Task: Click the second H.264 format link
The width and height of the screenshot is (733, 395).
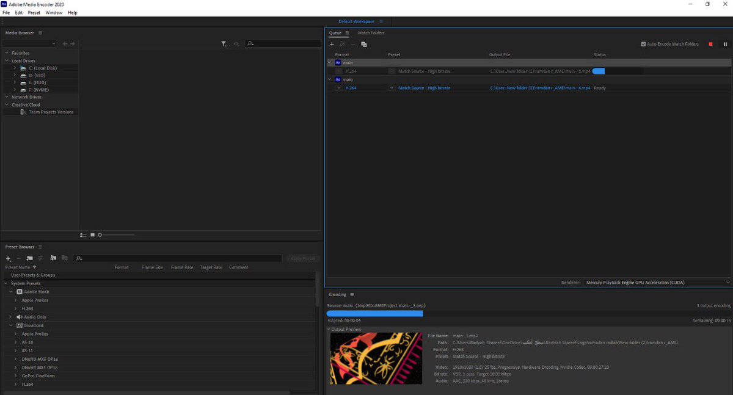Action: 351,88
